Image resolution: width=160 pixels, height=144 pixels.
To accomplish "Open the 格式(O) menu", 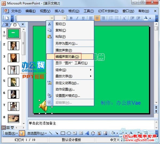I will 74,11.
